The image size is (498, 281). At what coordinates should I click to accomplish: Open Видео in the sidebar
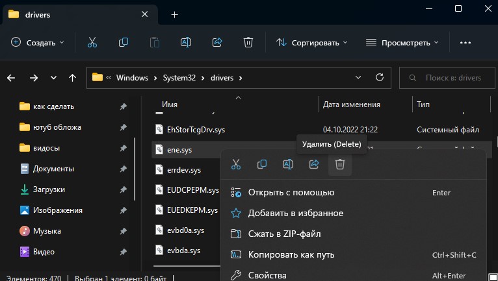coord(44,252)
